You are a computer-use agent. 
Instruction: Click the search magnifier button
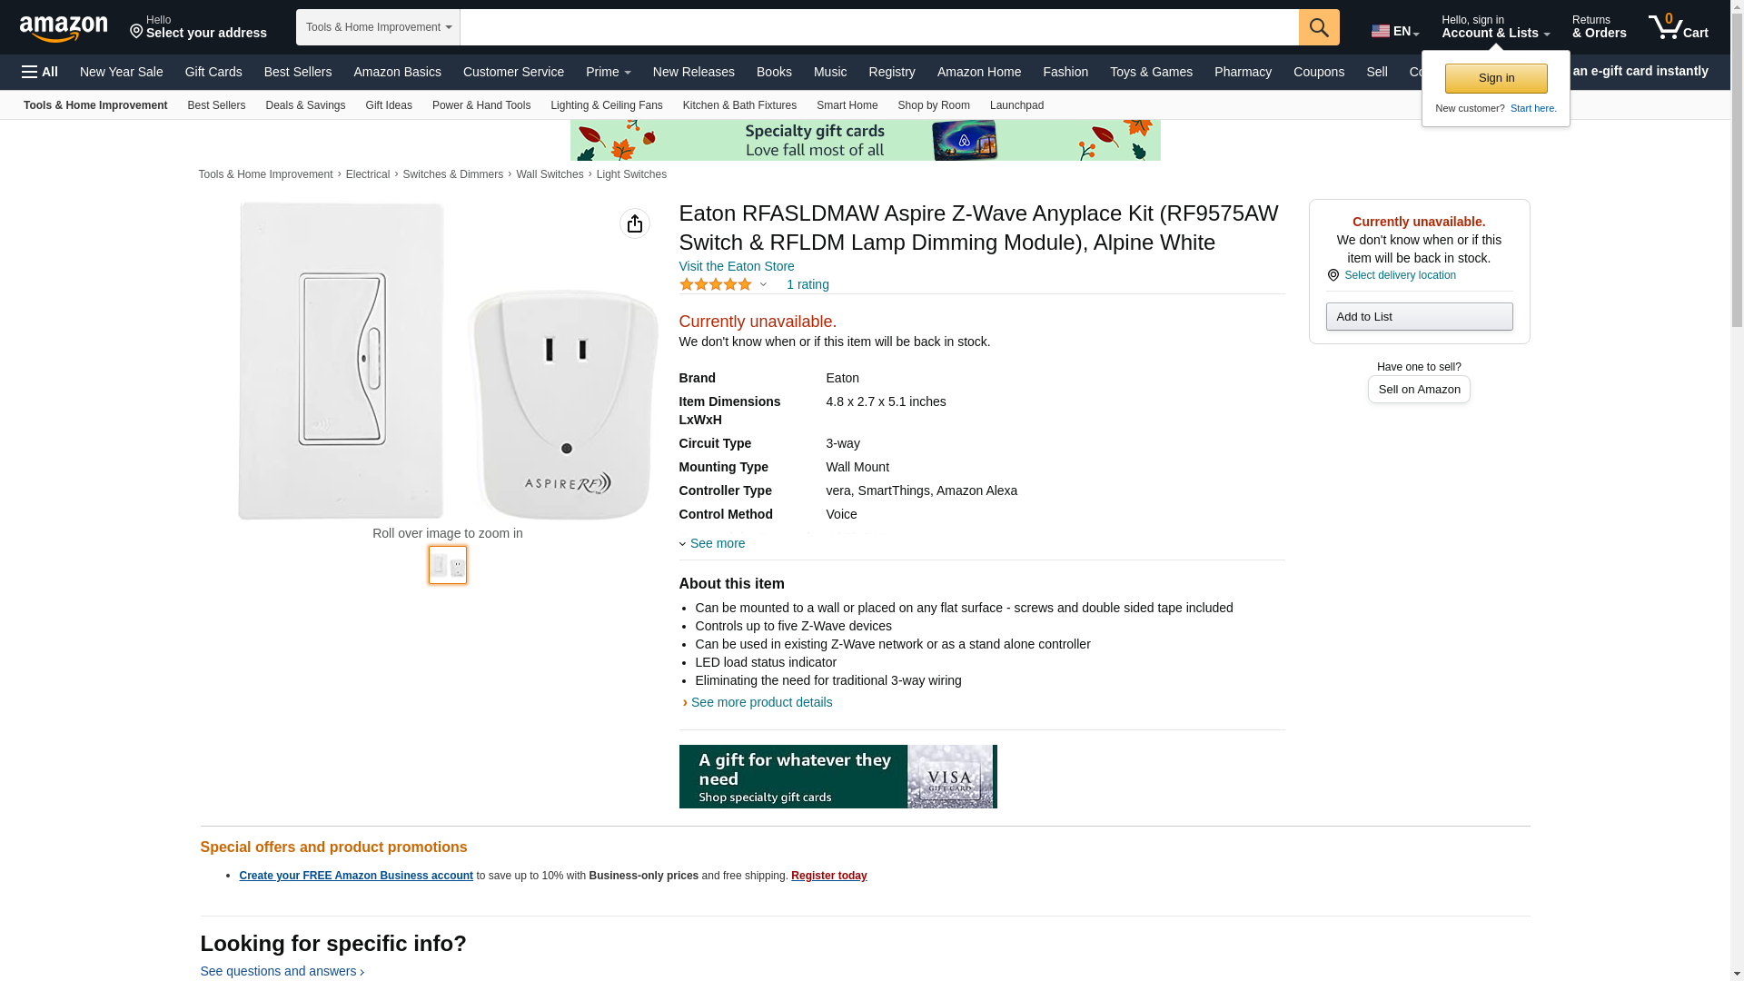coord(1319,27)
